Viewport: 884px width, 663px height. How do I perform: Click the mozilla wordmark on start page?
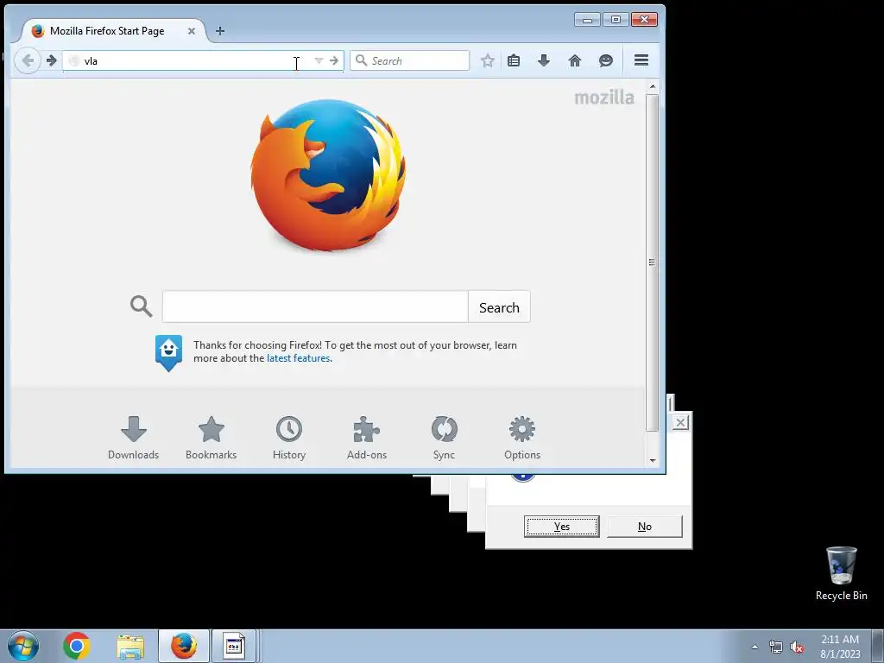603,98
